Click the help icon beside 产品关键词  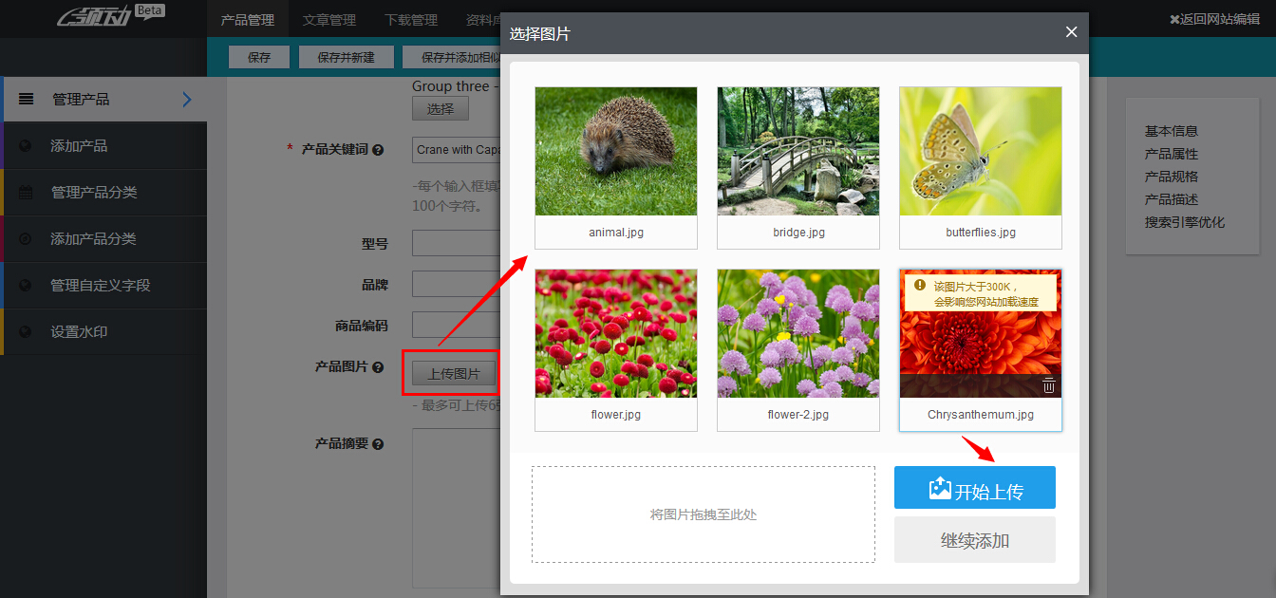pos(378,150)
